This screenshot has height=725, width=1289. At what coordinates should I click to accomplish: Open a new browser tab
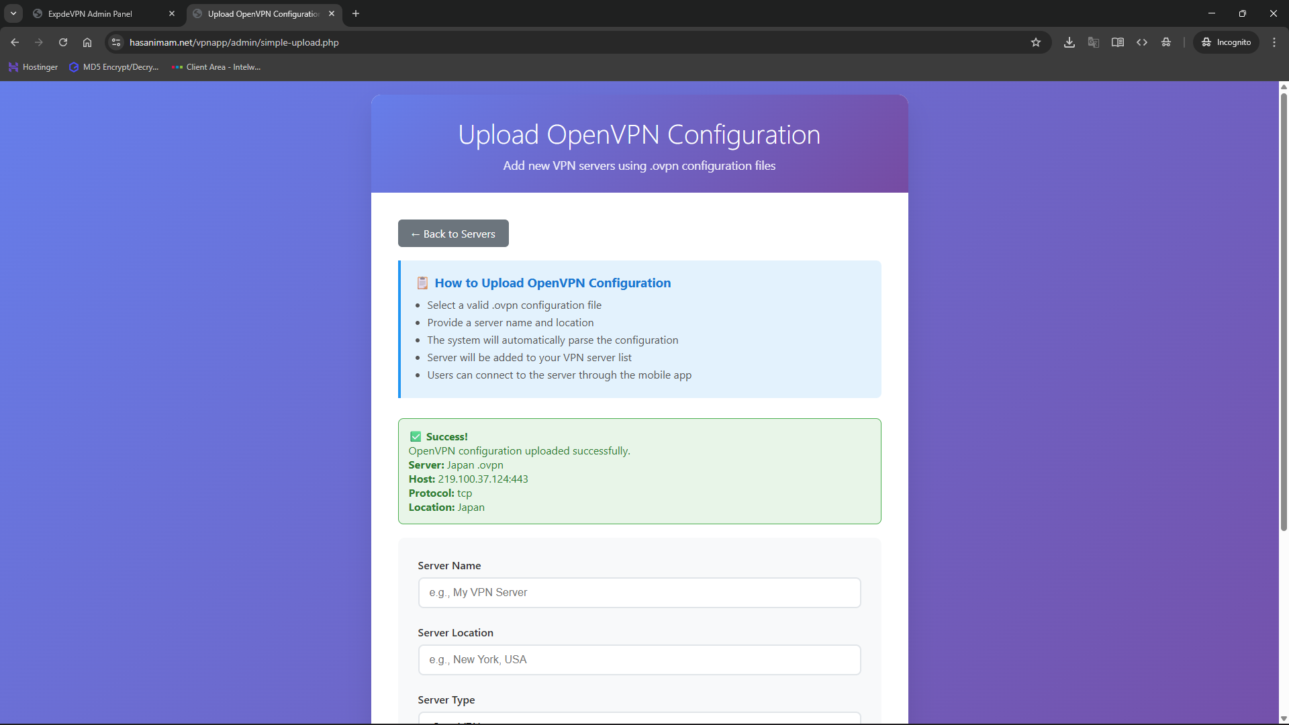tap(356, 13)
